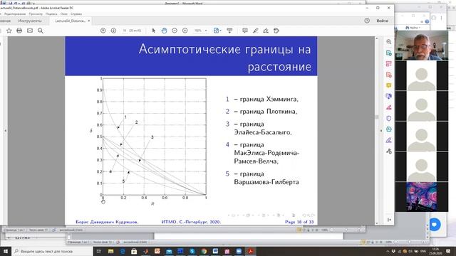Click the Windows taskbar search box
This screenshot has width=456, height=256.
(52, 251)
